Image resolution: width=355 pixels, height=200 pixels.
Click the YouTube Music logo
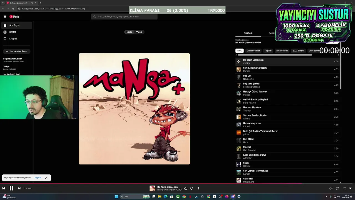click(x=14, y=17)
